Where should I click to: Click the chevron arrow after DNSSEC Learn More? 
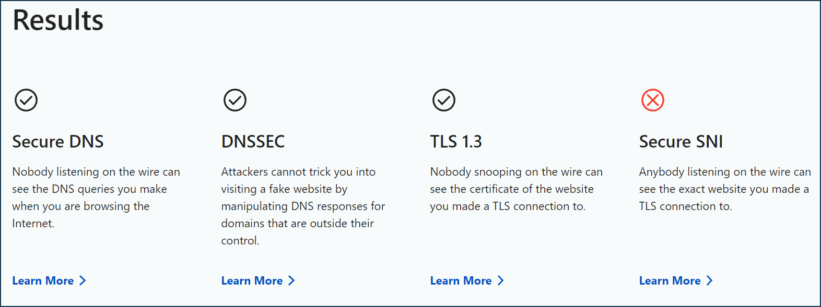[291, 280]
